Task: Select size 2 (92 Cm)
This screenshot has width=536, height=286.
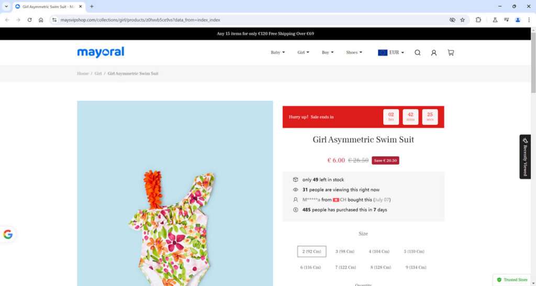Action: pos(312,251)
